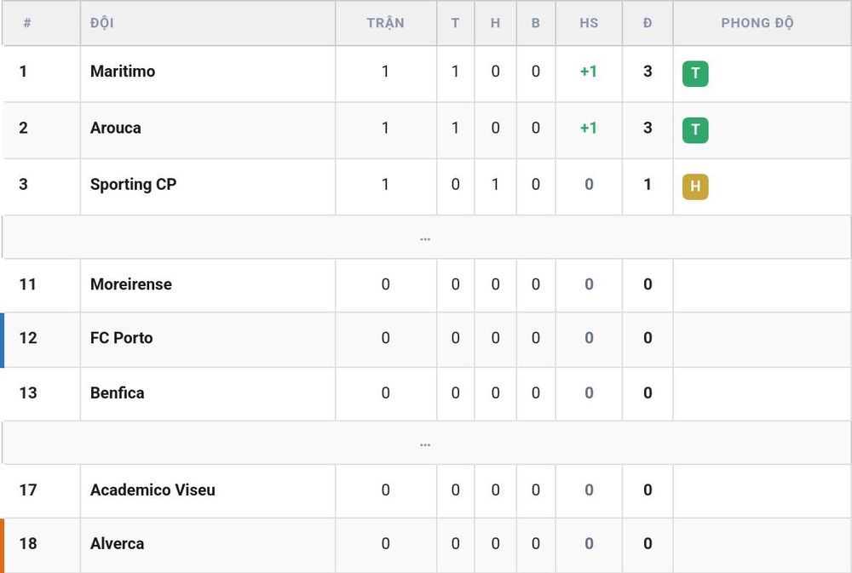
Task: Open the Sporting CP team page
Action: point(133,184)
